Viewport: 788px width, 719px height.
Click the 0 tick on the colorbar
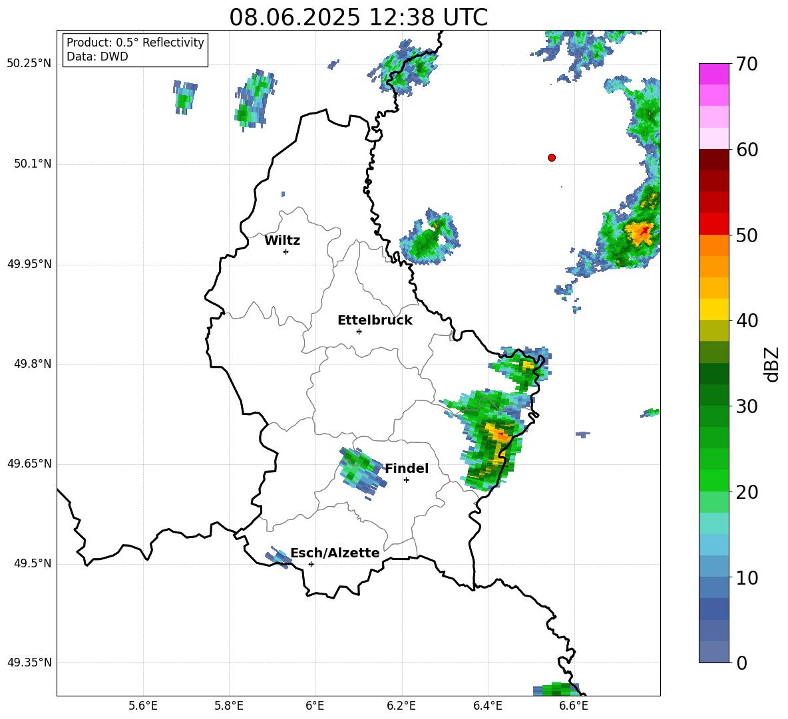pyautogui.click(x=741, y=662)
